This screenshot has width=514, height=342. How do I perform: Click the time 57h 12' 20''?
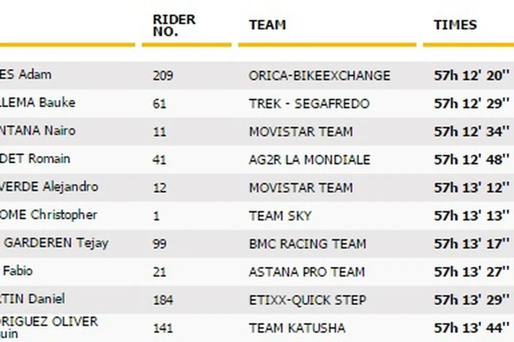[x=472, y=76]
